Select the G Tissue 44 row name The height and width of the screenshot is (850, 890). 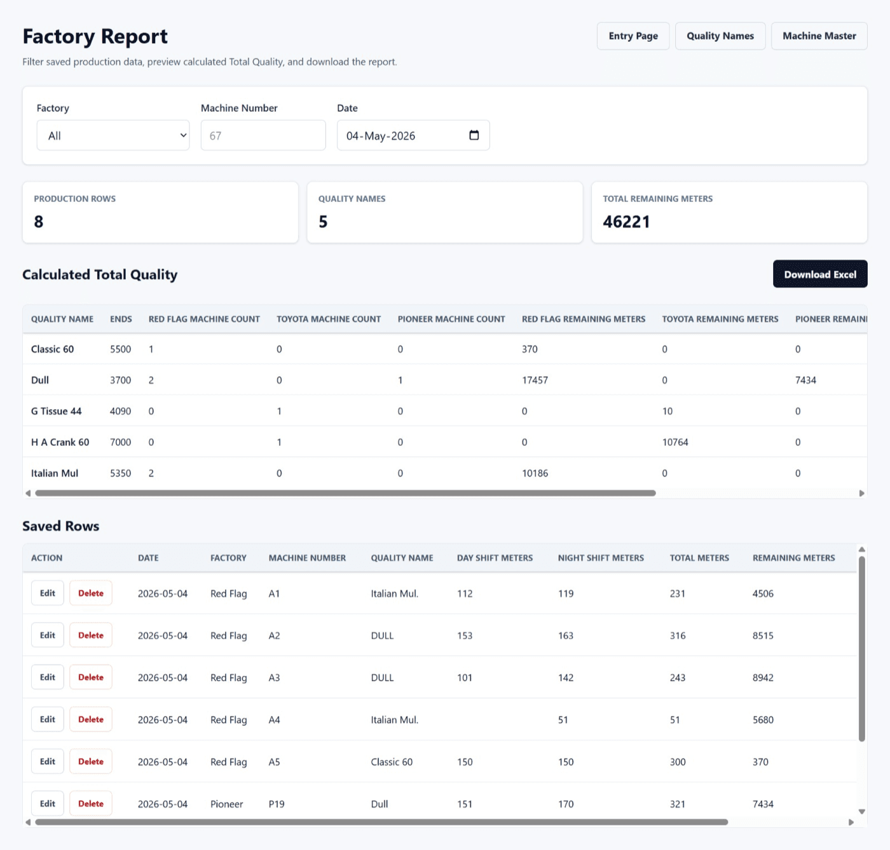tap(57, 411)
